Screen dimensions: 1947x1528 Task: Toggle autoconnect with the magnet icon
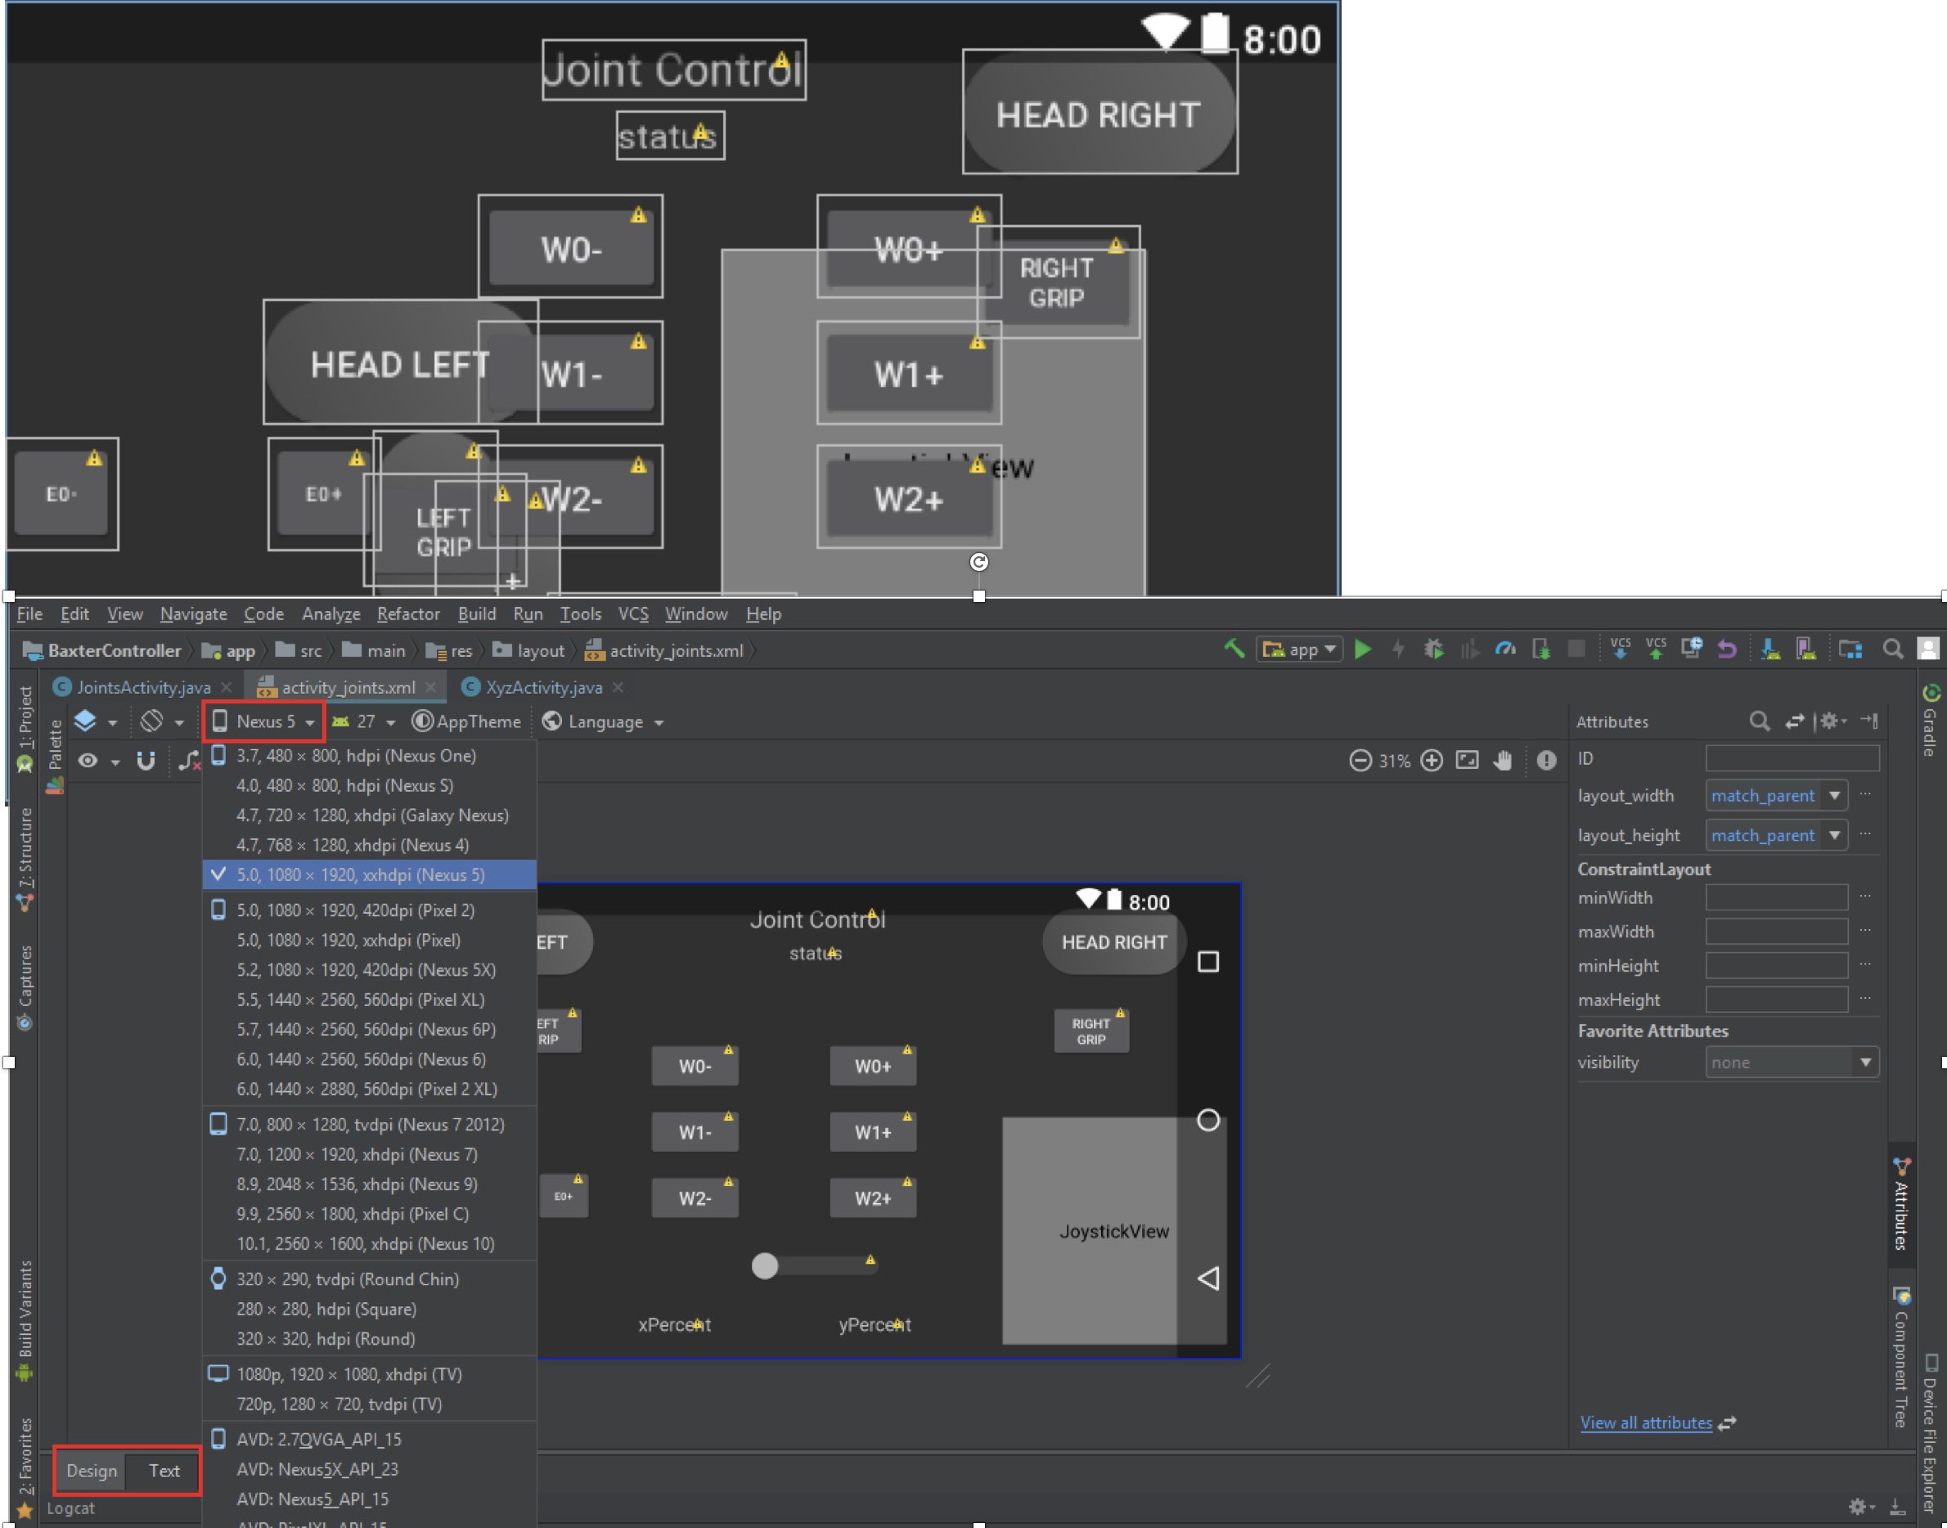point(145,761)
